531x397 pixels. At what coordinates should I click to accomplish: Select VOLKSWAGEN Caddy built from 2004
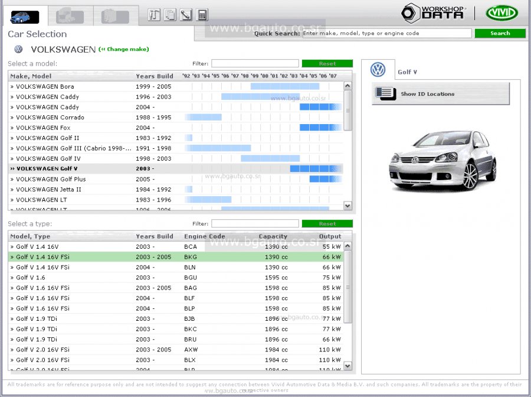tap(175, 107)
